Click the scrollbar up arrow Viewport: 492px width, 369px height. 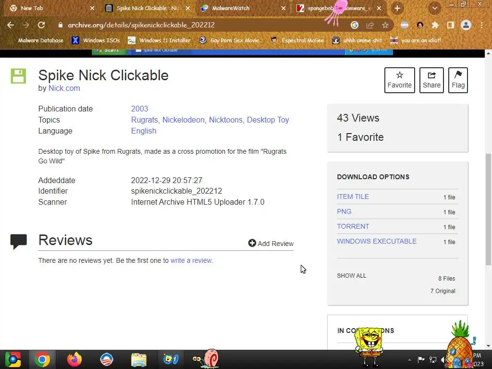pos(488,53)
